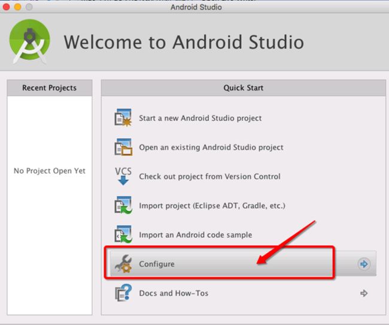Viewport: 389px width, 325px height.
Task: Select Start a new Android Studio project
Action: pyautogui.click(x=200, y=118)
